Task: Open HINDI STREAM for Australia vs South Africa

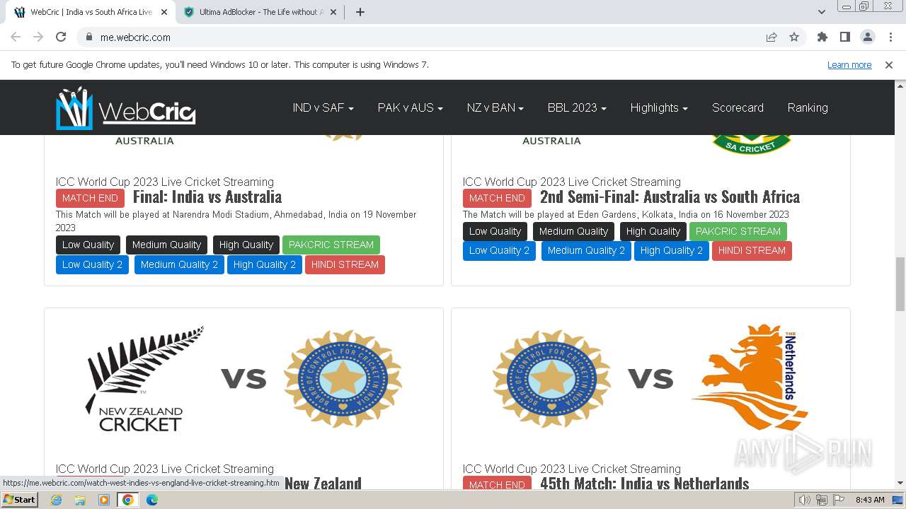Action: (x=752, y=250)
